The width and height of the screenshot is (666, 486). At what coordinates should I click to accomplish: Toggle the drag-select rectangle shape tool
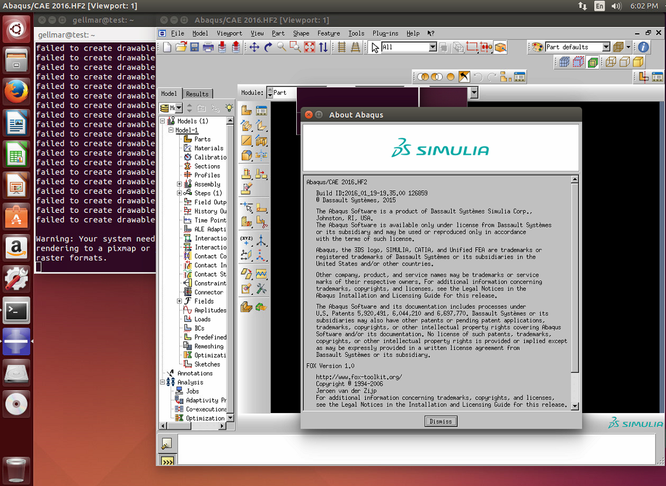472,47
